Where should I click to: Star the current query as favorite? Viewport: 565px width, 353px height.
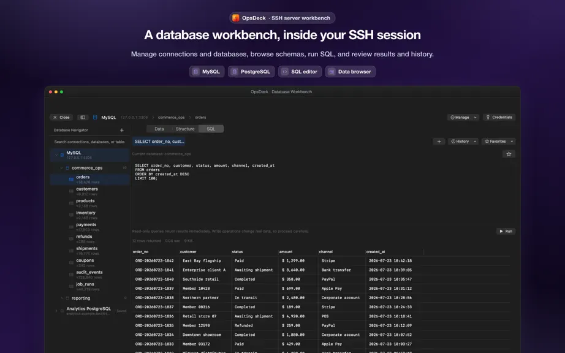click(x=509, y=154)
